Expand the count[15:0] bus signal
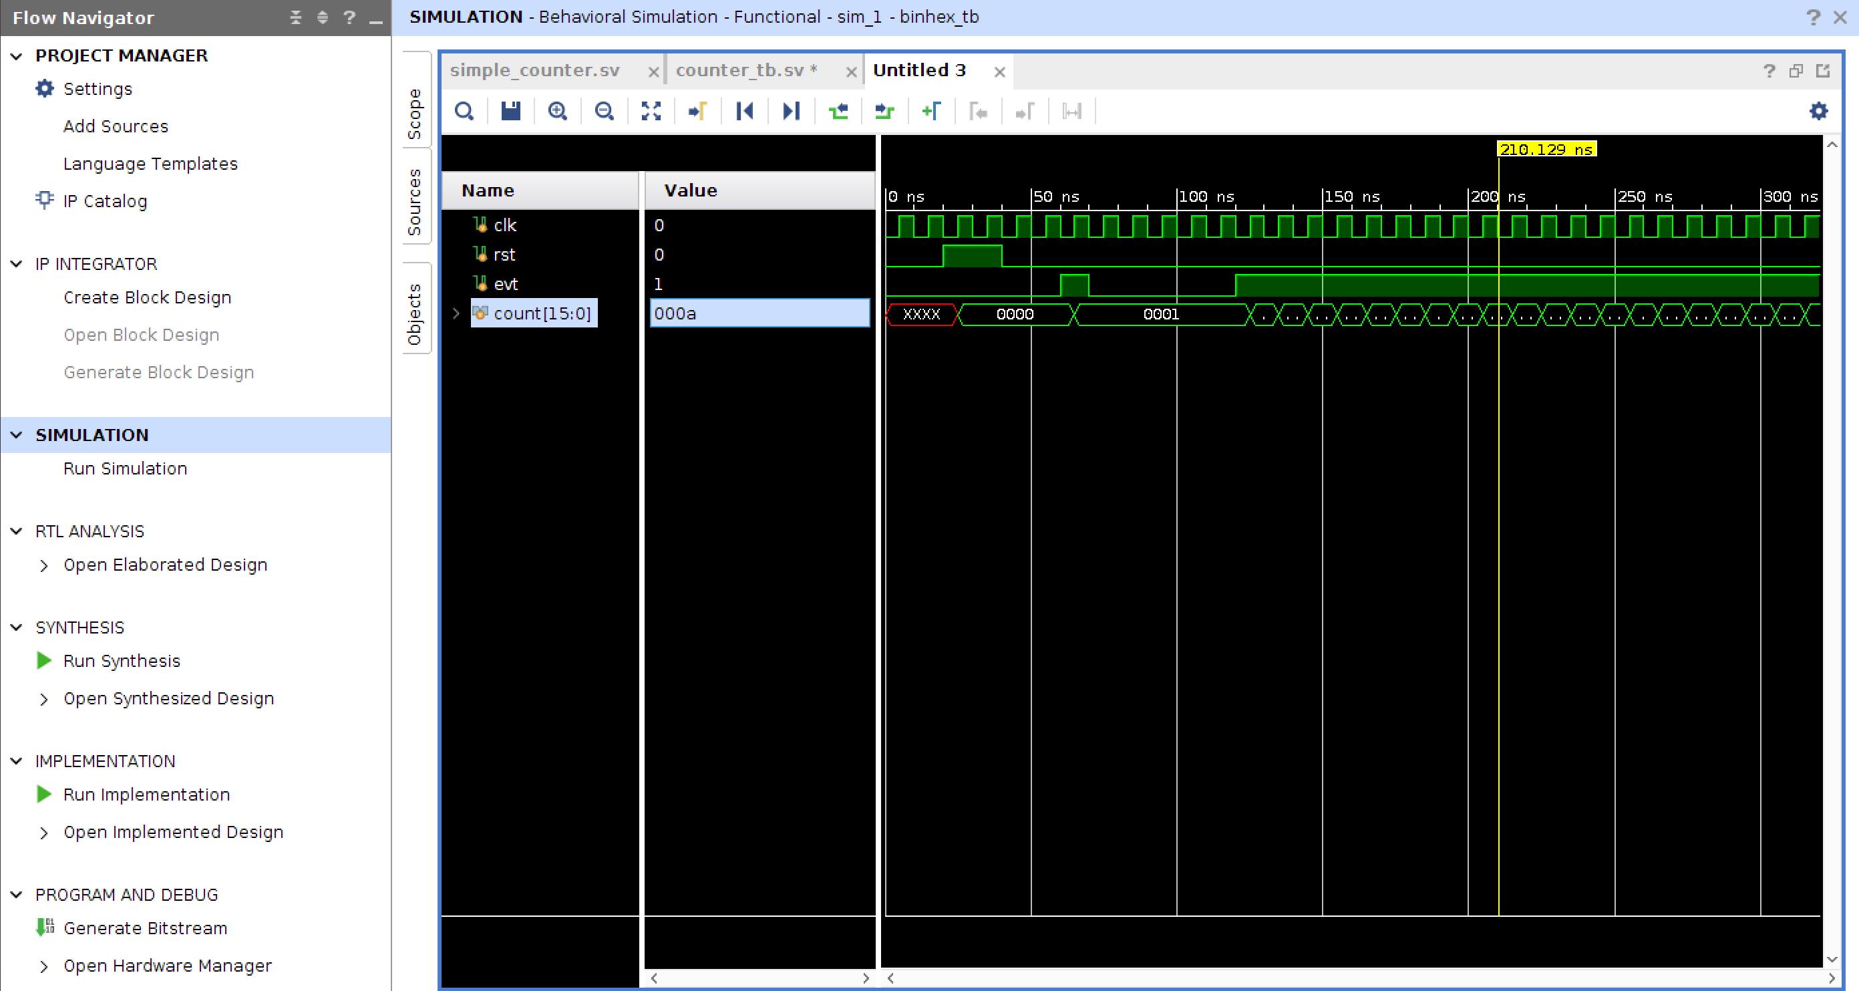Image resolution: width=1859 pixels, height=991 pixels. [456, 313]
